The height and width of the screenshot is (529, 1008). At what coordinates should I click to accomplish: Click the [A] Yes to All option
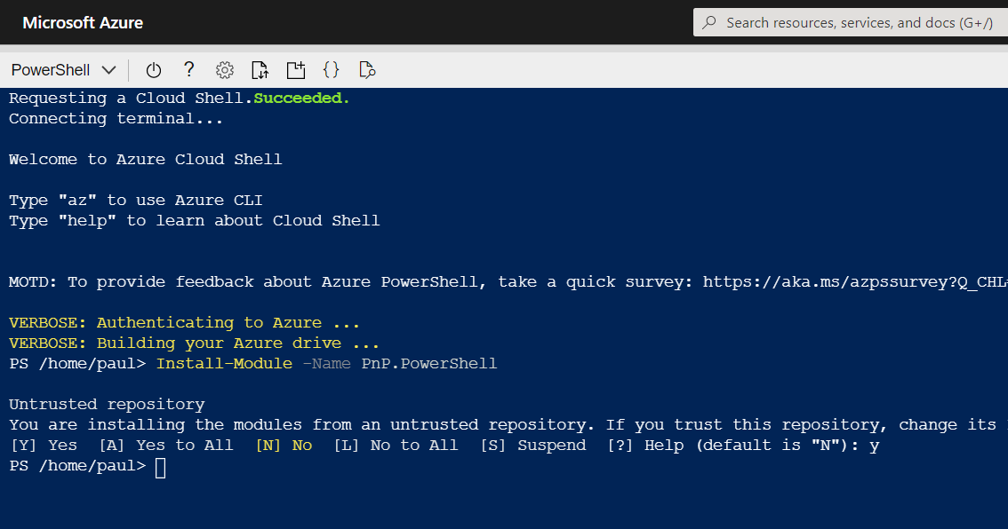pos(165,446)
